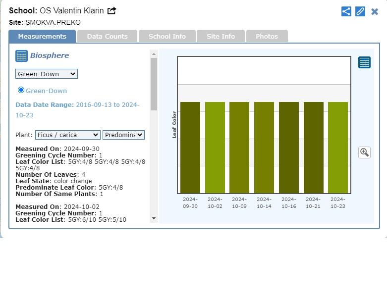Click the copy link icon
The width and height of the screenshot is (387, 303).
click(x=360, y=11)
